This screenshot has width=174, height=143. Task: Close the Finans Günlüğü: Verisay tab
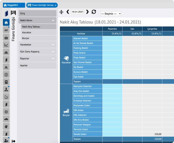55,5
